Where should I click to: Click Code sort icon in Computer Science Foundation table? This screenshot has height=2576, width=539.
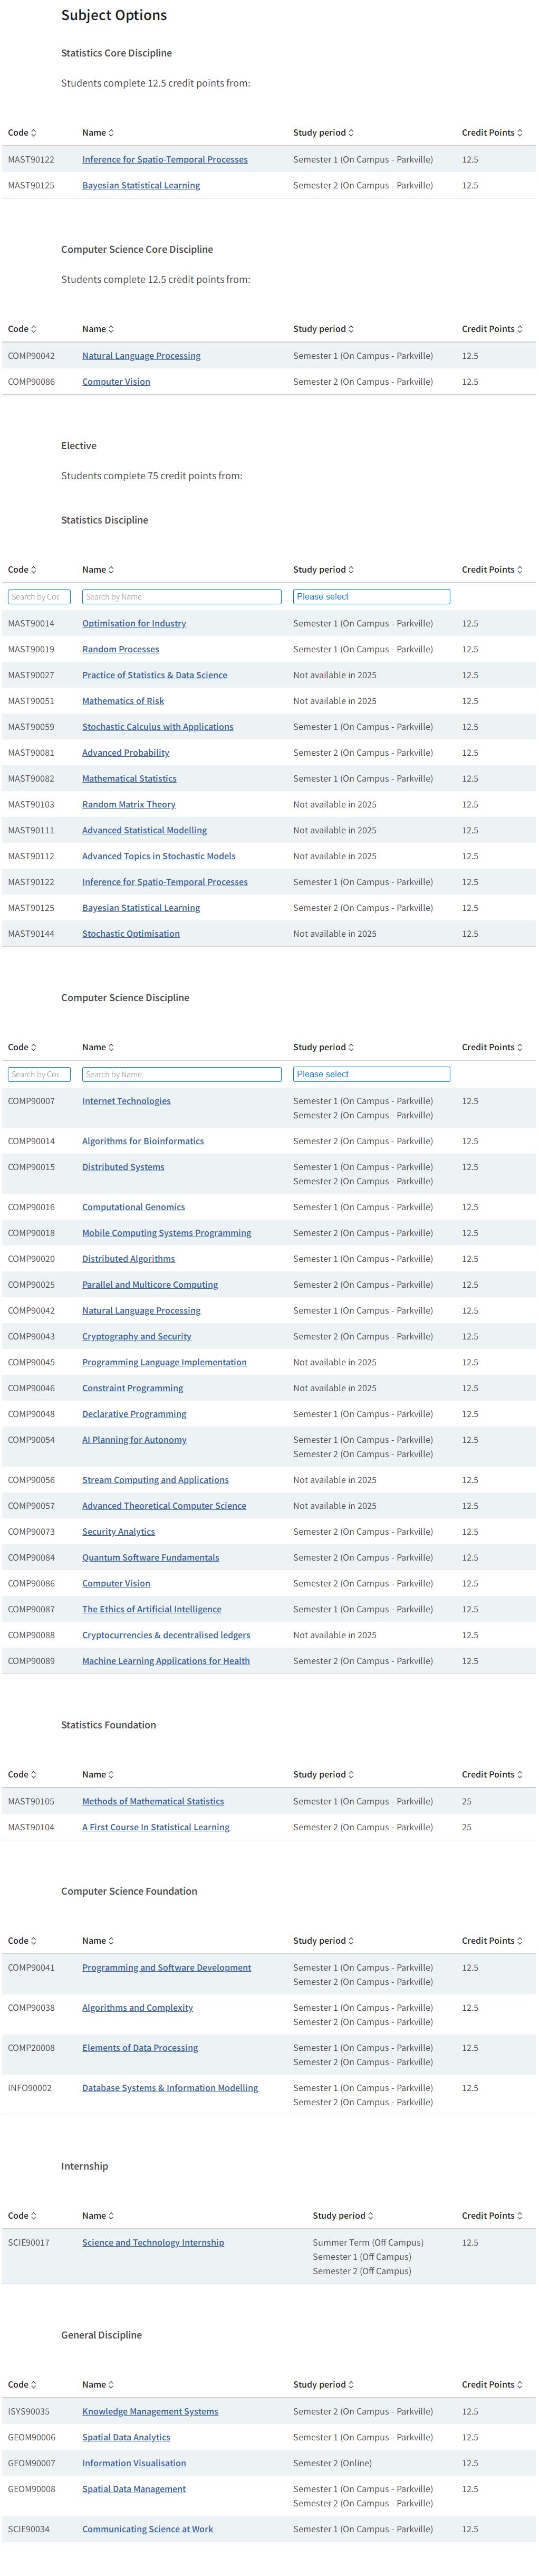pyautogui.click(x=34, y=1941)
